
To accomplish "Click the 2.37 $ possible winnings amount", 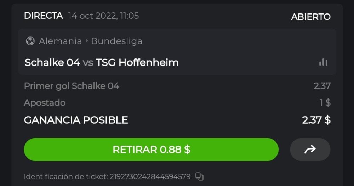I will [x=316, y=120].
